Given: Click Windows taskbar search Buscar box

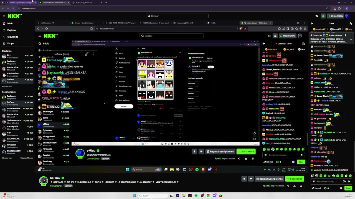Looking at the screenshot, I should [153, 196].
